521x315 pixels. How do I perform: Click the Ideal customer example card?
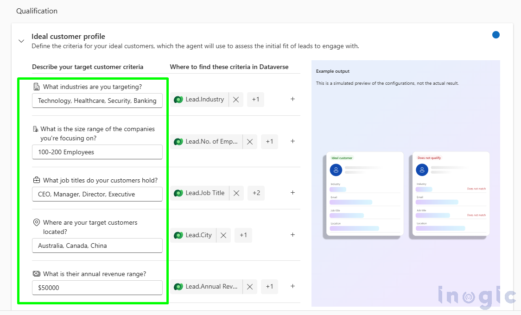coord(365,194)
